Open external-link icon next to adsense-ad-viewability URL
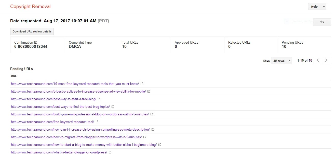This screenshot has width=336, height=158. pyautogui.click(x=149, y=91)
